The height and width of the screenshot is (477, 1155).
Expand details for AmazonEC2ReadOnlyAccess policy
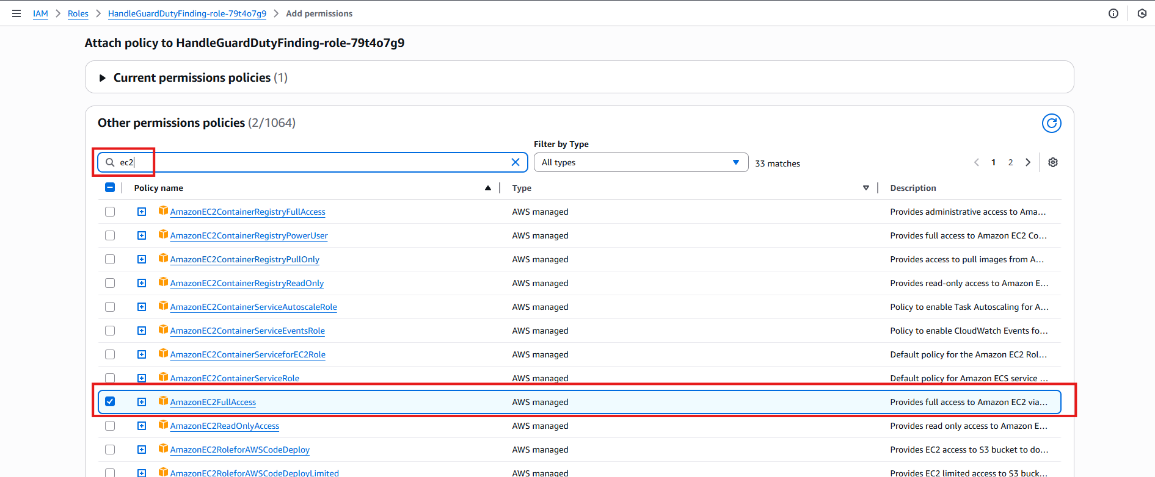coord(142,426)
